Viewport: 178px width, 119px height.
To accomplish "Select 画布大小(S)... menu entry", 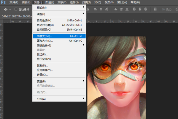I will 59,41.
